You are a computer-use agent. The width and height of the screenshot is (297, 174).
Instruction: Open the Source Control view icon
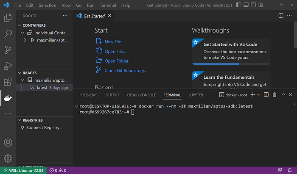pos(8,50)
